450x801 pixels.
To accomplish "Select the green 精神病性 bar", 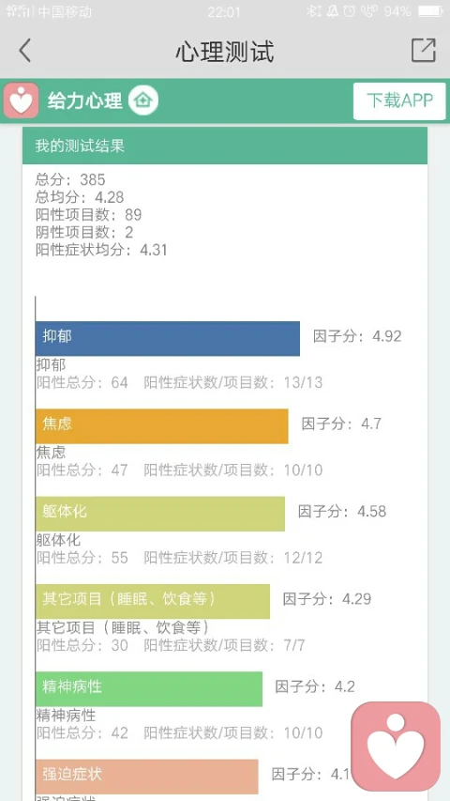I will [149, 689].
